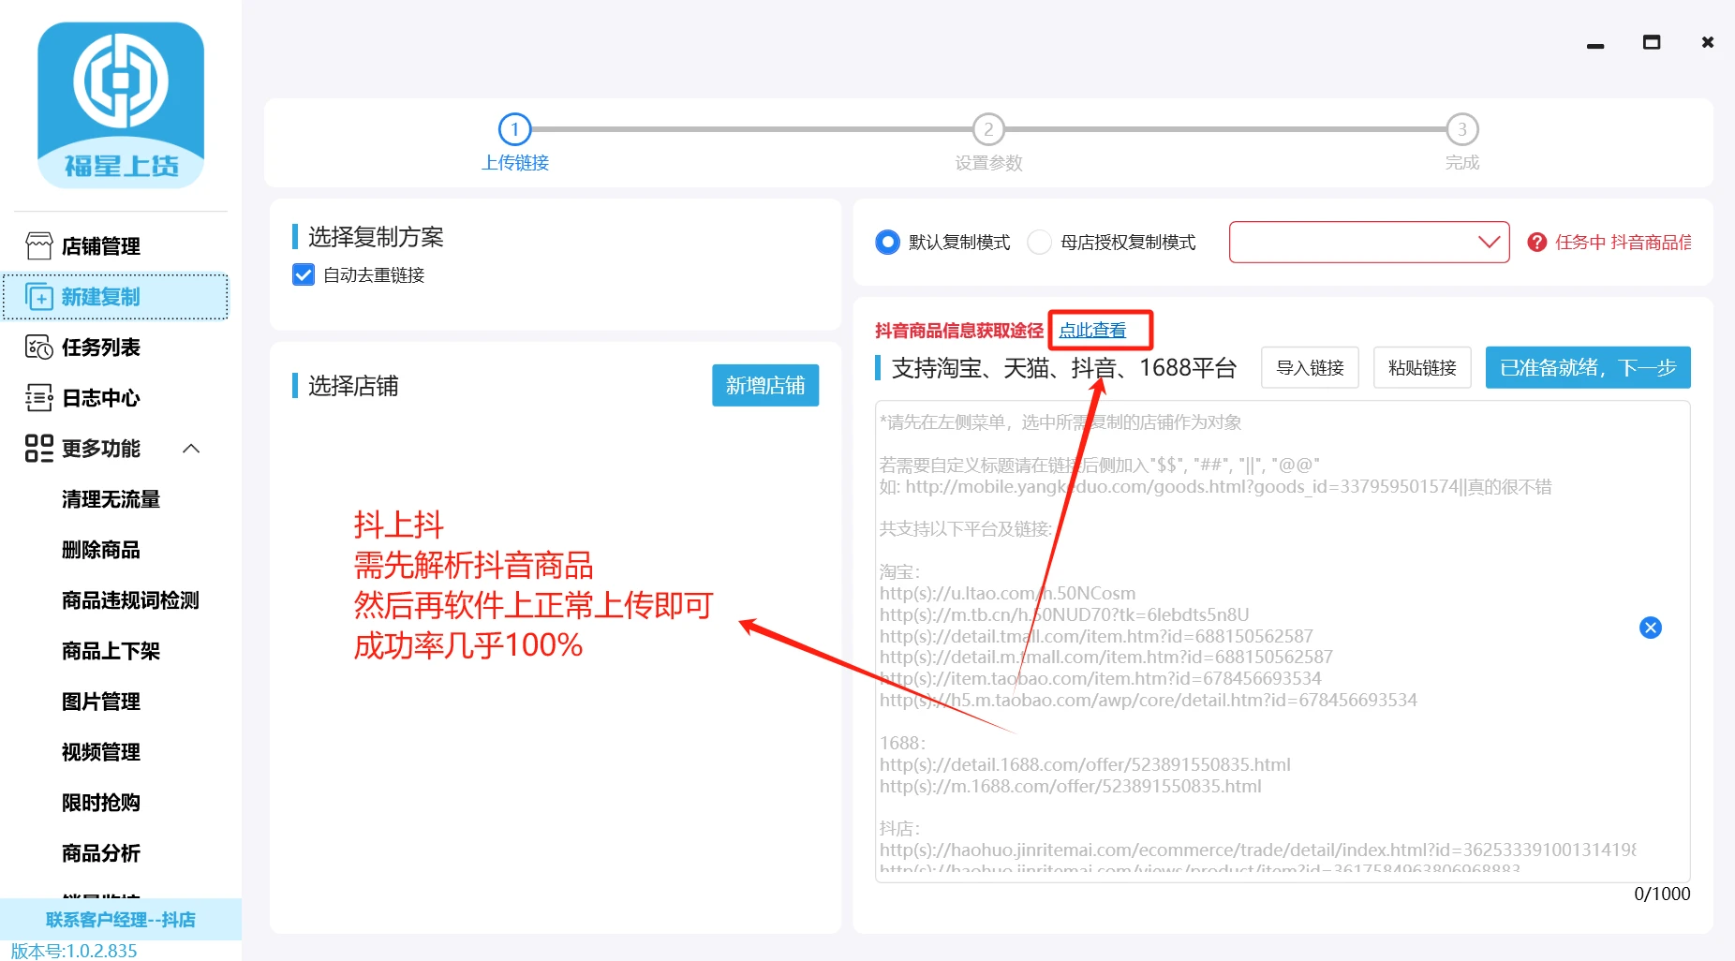Open 视频管理 submenu item
Image resolution: width=1735 pixels, height=961 pixels.
click(101, 752)
